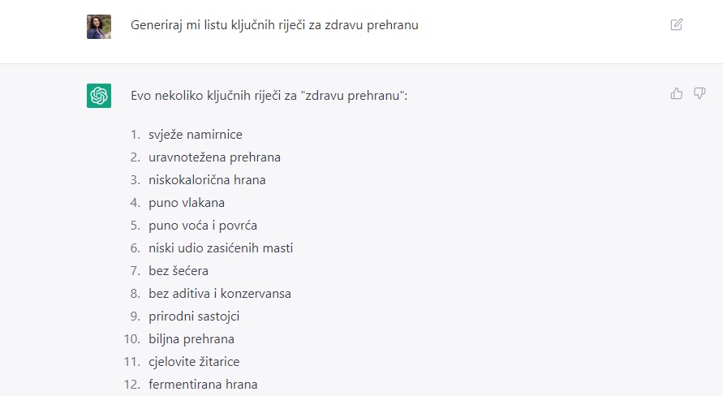
Task: Click list item 'svježe namirnice'
Action: [195, 135]
